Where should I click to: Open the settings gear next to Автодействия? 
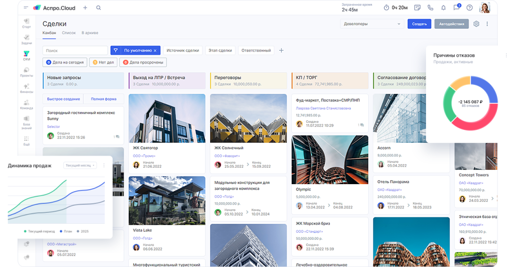476,24
